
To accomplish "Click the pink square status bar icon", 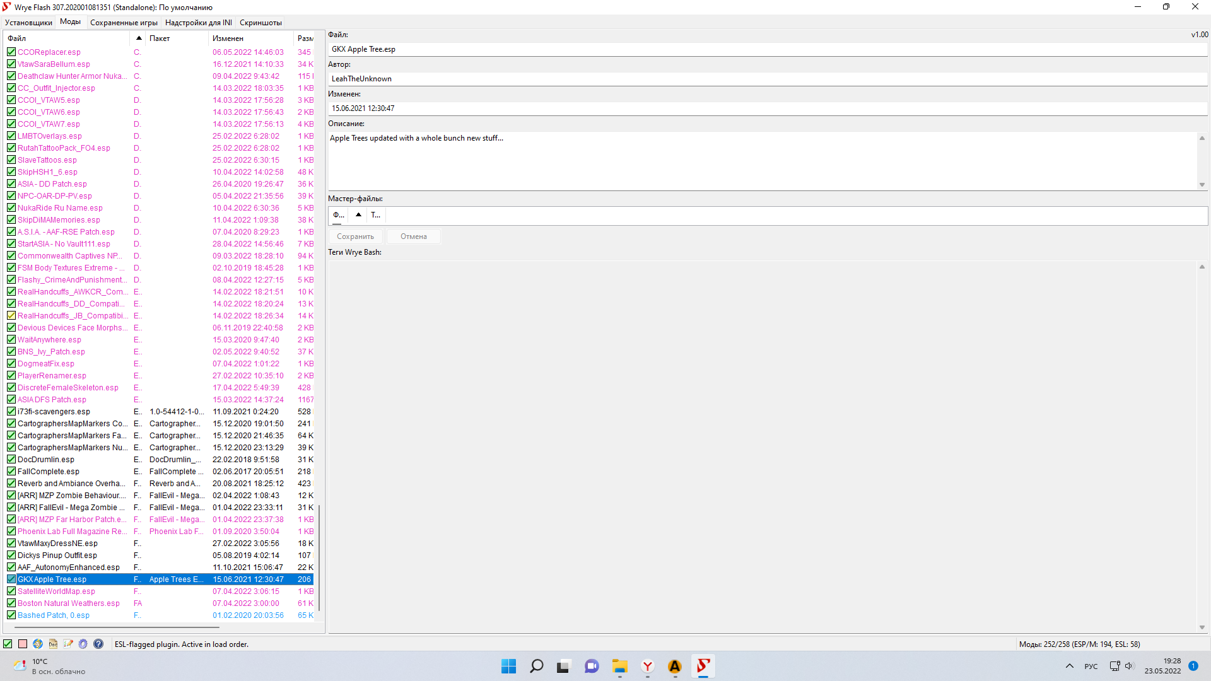I will click(23, 644).
